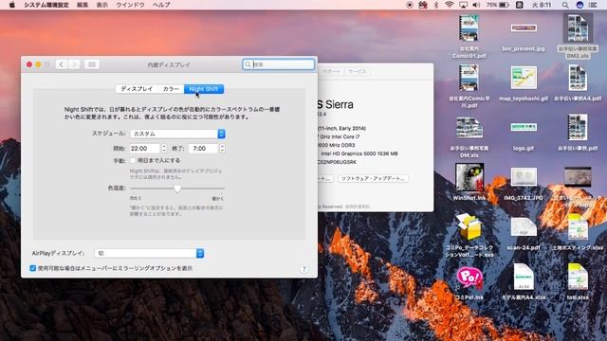This screenshot has height=341, width=607.
Task: Switch to the カラー tab
Action: 171,89
